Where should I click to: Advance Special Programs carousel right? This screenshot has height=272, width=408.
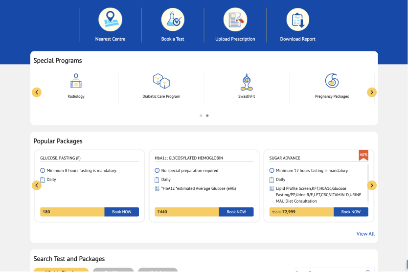pos(372,92)
